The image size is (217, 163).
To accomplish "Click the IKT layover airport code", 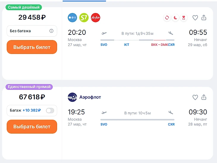I will [x=127, y=45].
